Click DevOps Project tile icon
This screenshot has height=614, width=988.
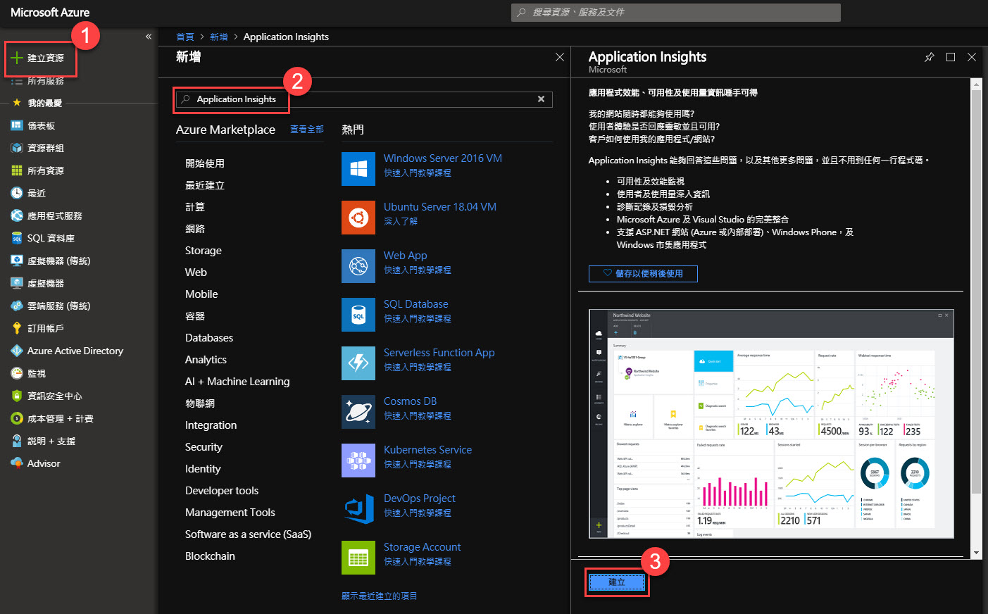(x=358, y=509)
